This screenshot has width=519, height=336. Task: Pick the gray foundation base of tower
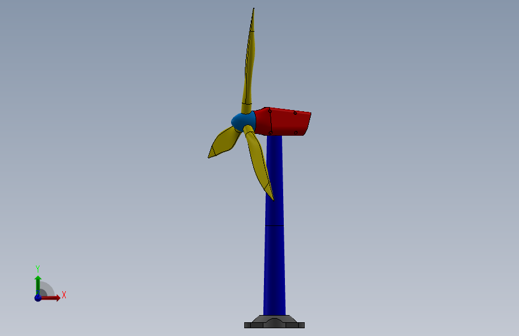[x=274, y=322]
